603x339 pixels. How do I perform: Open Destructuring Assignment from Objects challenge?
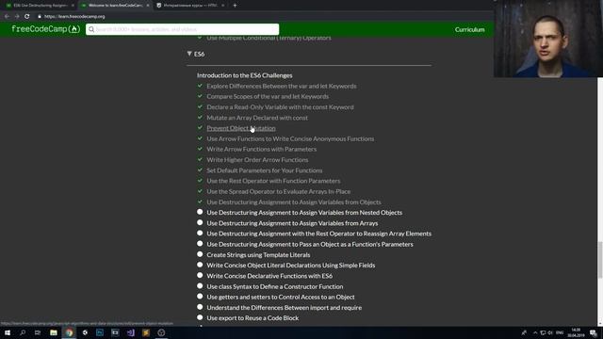tap(294, 202)
